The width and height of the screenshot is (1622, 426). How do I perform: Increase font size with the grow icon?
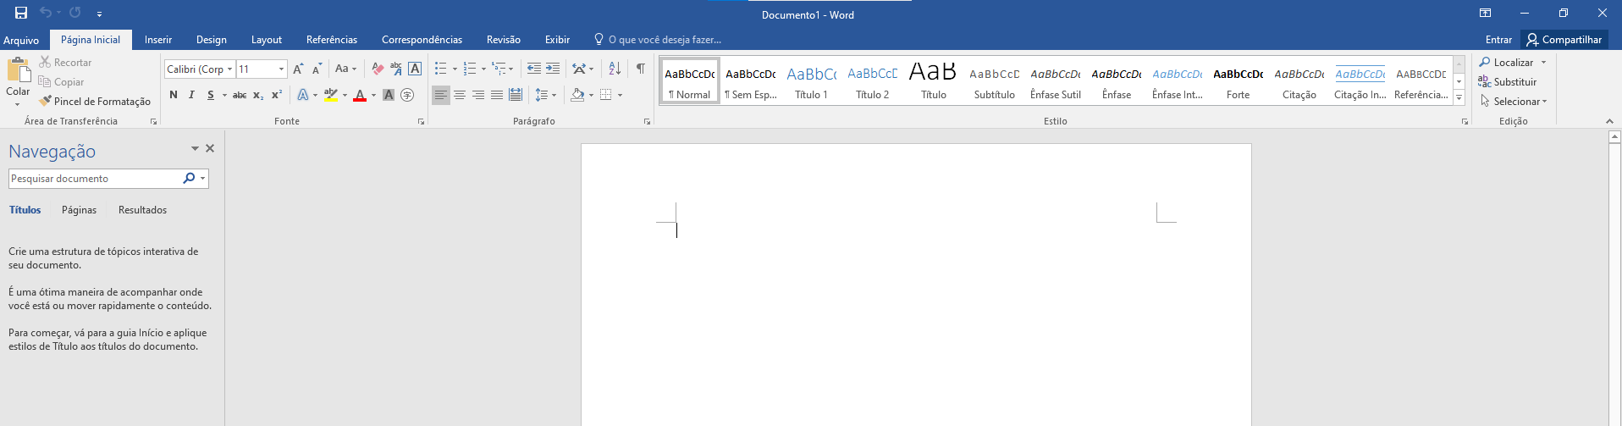point(298,69)
